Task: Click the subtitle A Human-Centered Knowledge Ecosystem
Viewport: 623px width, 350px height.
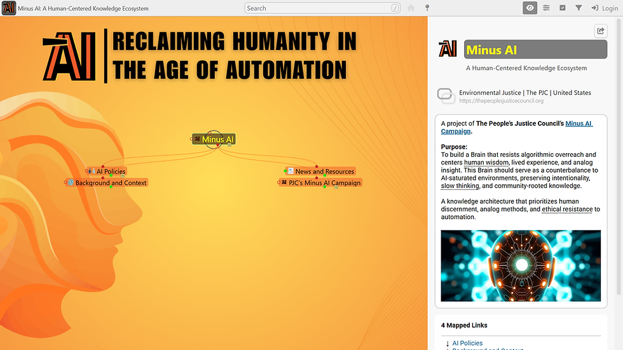Action: coord(526,68)
